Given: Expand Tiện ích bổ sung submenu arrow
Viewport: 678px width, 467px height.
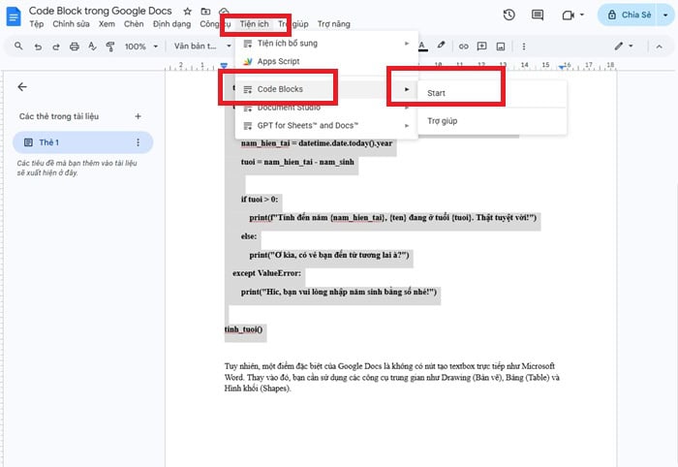Looking at the screenshot, I should (407, 44).
